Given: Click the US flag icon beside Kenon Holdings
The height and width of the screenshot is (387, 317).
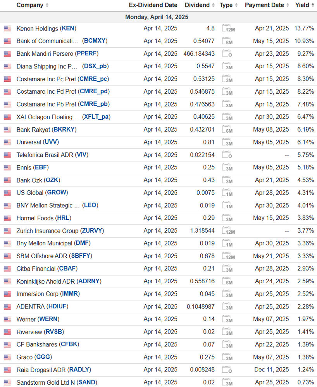Looking at the screenshot, I should (7, 28).
